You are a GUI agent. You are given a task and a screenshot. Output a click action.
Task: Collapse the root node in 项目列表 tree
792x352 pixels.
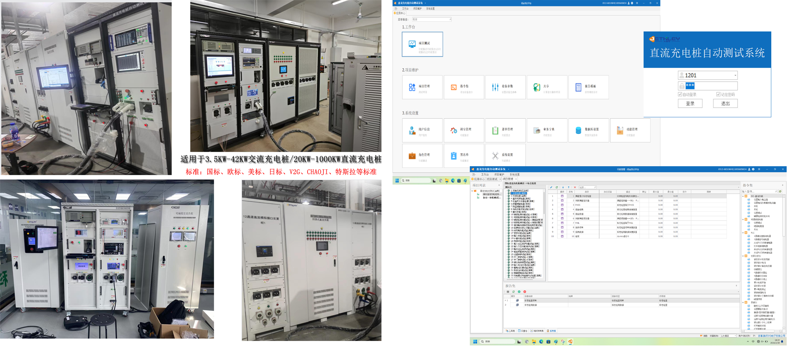point(472,191)
